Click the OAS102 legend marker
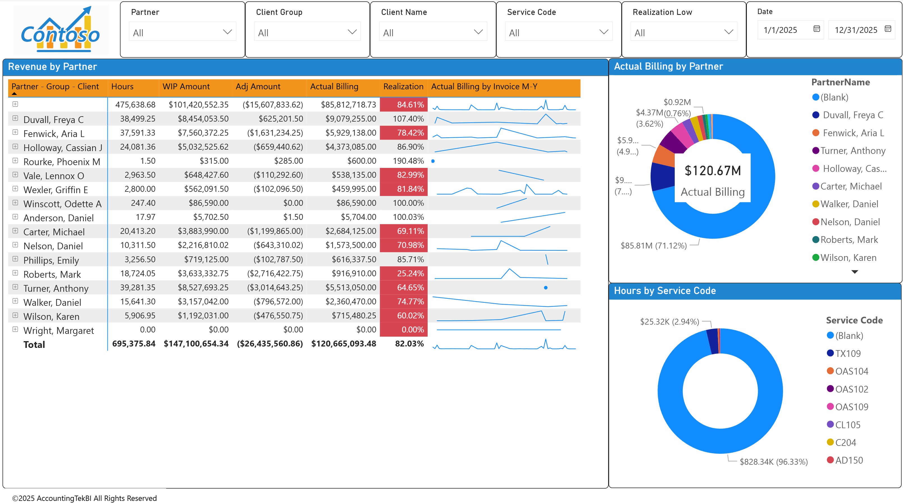 click(830, 389)
